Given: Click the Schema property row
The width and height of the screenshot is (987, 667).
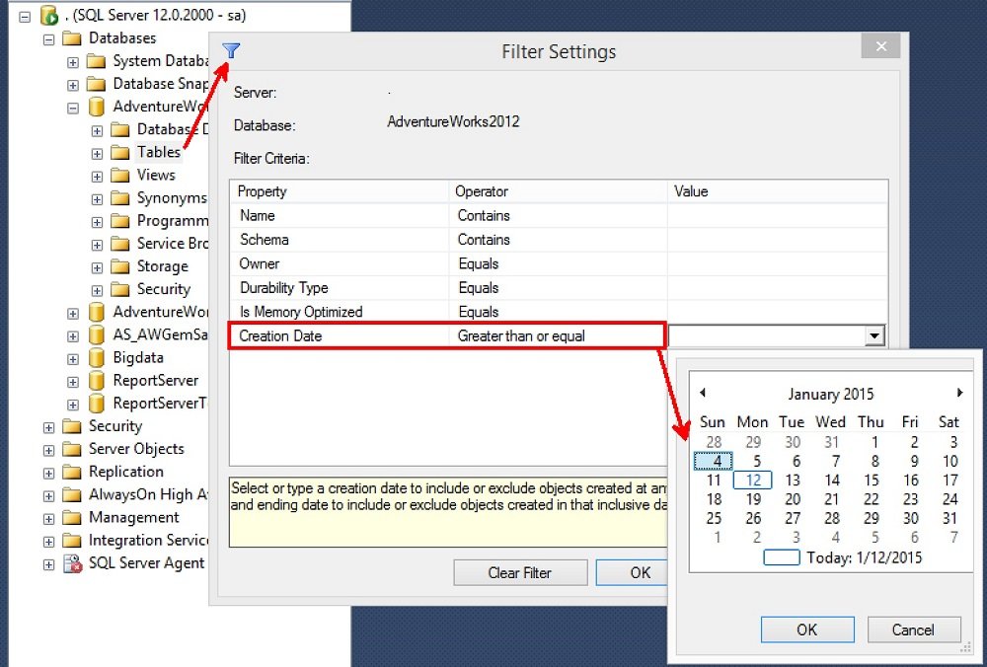Looking at the screenshot, I should point(559,240).
